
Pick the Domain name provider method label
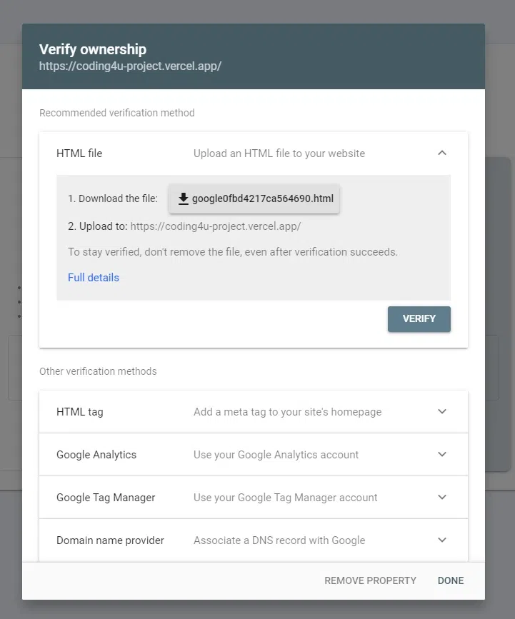(110, 540)
